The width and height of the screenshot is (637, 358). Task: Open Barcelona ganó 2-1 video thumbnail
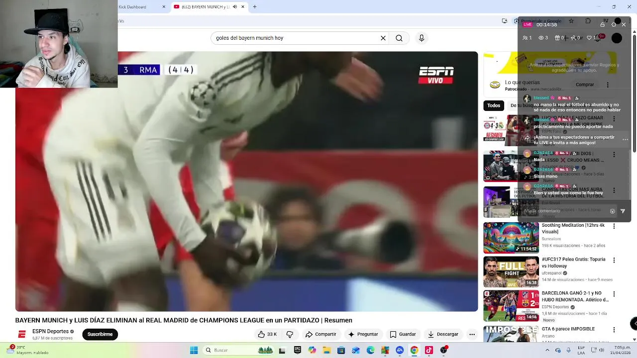click(511, 305)
